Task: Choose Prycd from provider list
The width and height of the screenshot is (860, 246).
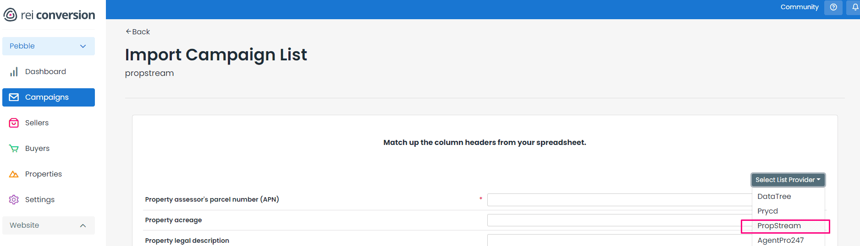Action: pos(768,211)
